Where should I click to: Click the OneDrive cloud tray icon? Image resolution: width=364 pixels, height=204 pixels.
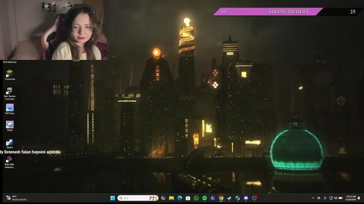coord(319,198)
